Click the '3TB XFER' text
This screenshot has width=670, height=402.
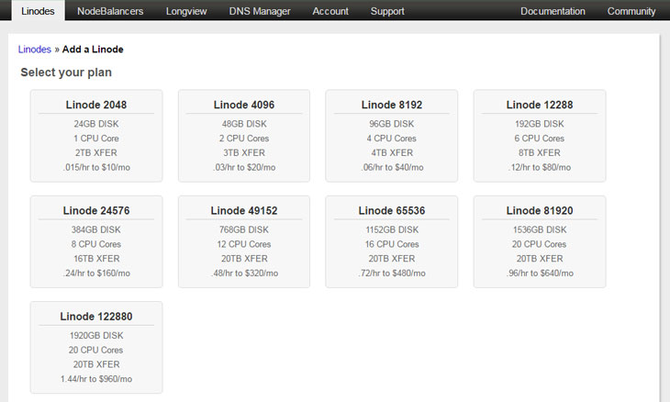[x=244, y=153]
